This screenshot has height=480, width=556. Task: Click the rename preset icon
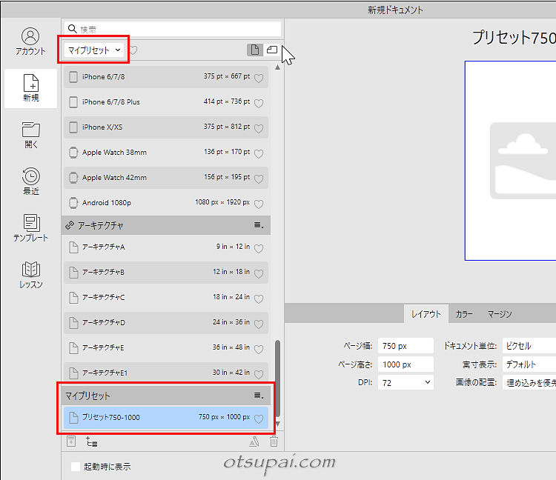tap(254, 441)
